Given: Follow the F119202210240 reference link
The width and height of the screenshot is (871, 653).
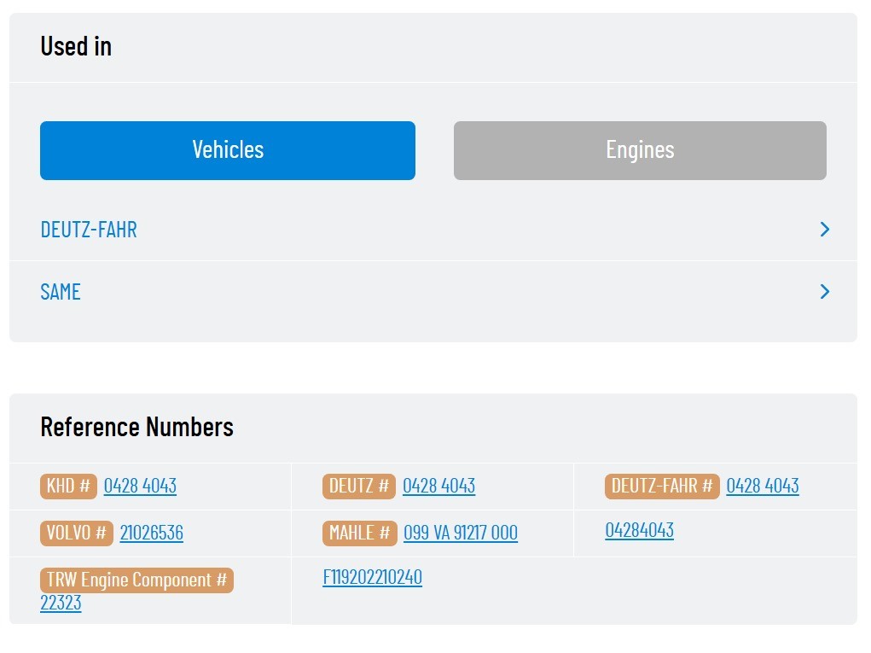Looking at the screenshot, I should click(372, 577).
